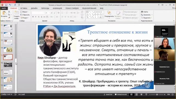
Task: Select the star shape in shapes gallery
Action: coord(100,17)
